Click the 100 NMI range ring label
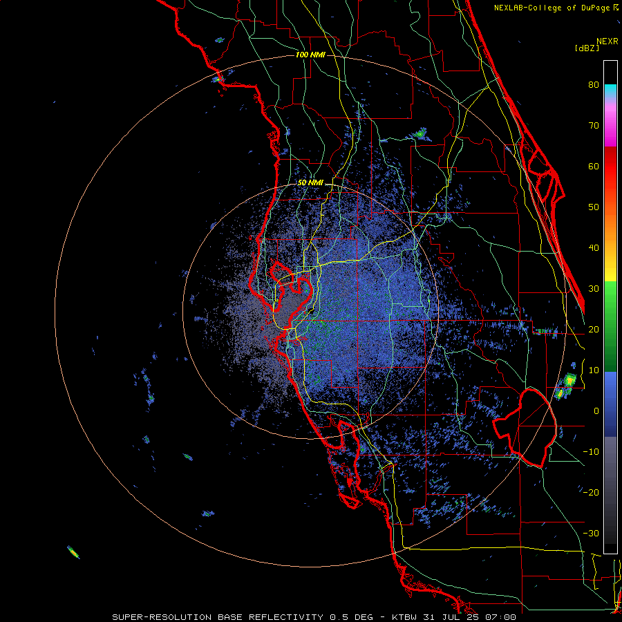Image resolution: width=622 pixels, height=622 pixels. click(310, 55)
